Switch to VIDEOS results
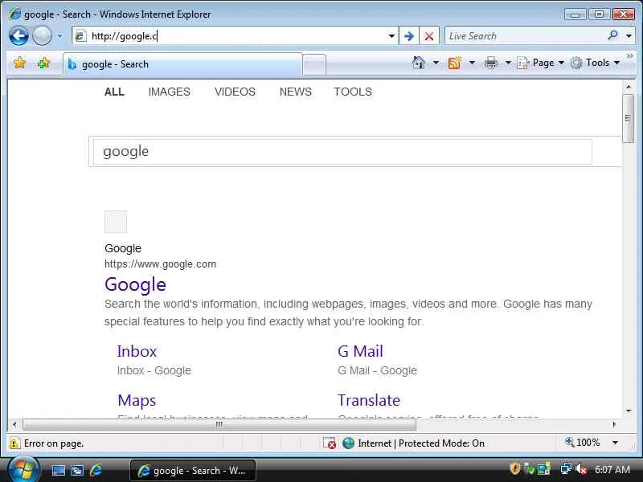643x482 pixels. pos(235,92)
